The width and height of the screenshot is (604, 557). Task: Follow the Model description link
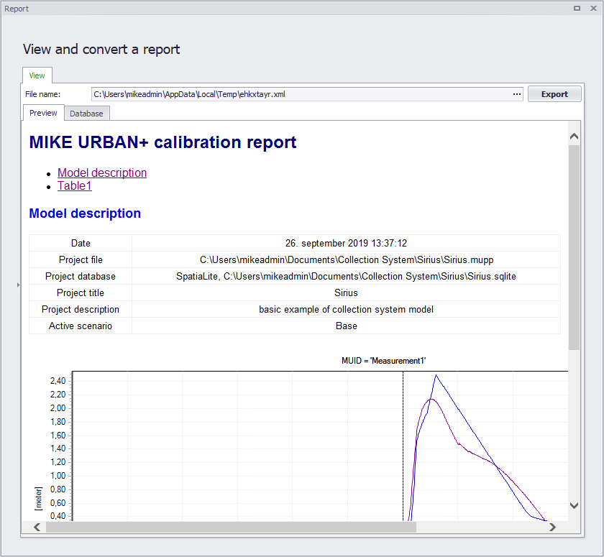click(x=102, y=172)
